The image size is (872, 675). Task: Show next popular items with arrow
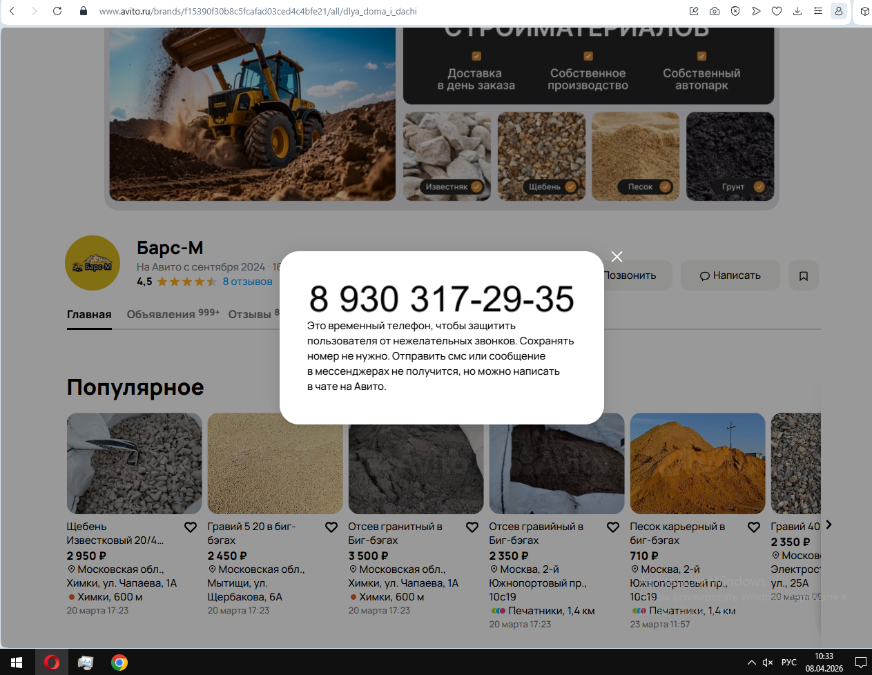829,525
